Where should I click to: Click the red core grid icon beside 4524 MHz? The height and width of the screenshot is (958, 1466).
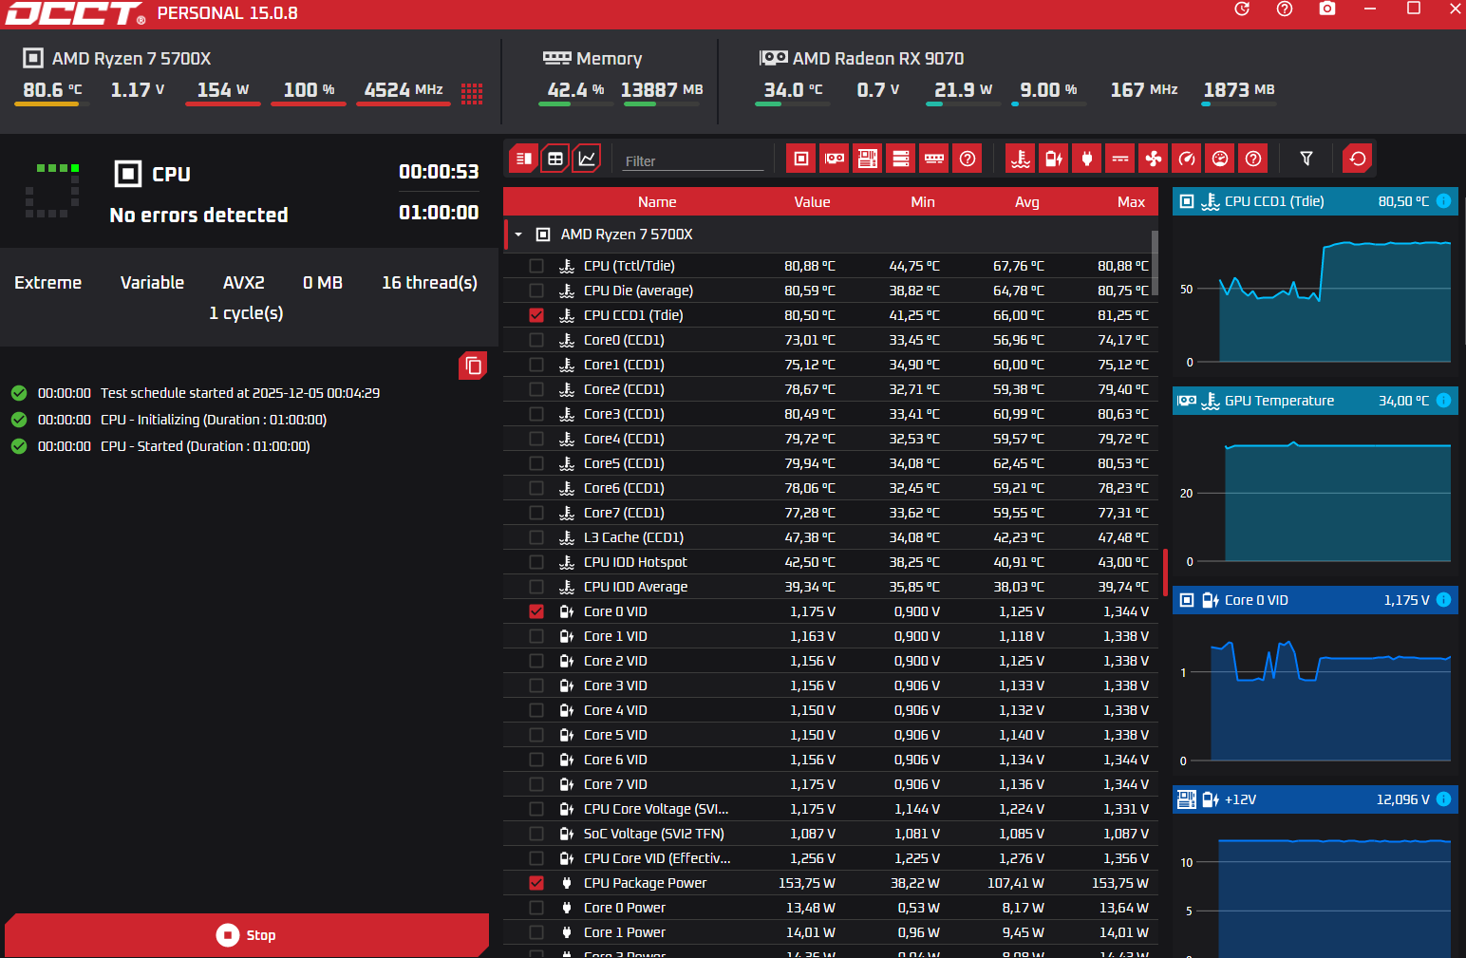(x=472, y=93)
